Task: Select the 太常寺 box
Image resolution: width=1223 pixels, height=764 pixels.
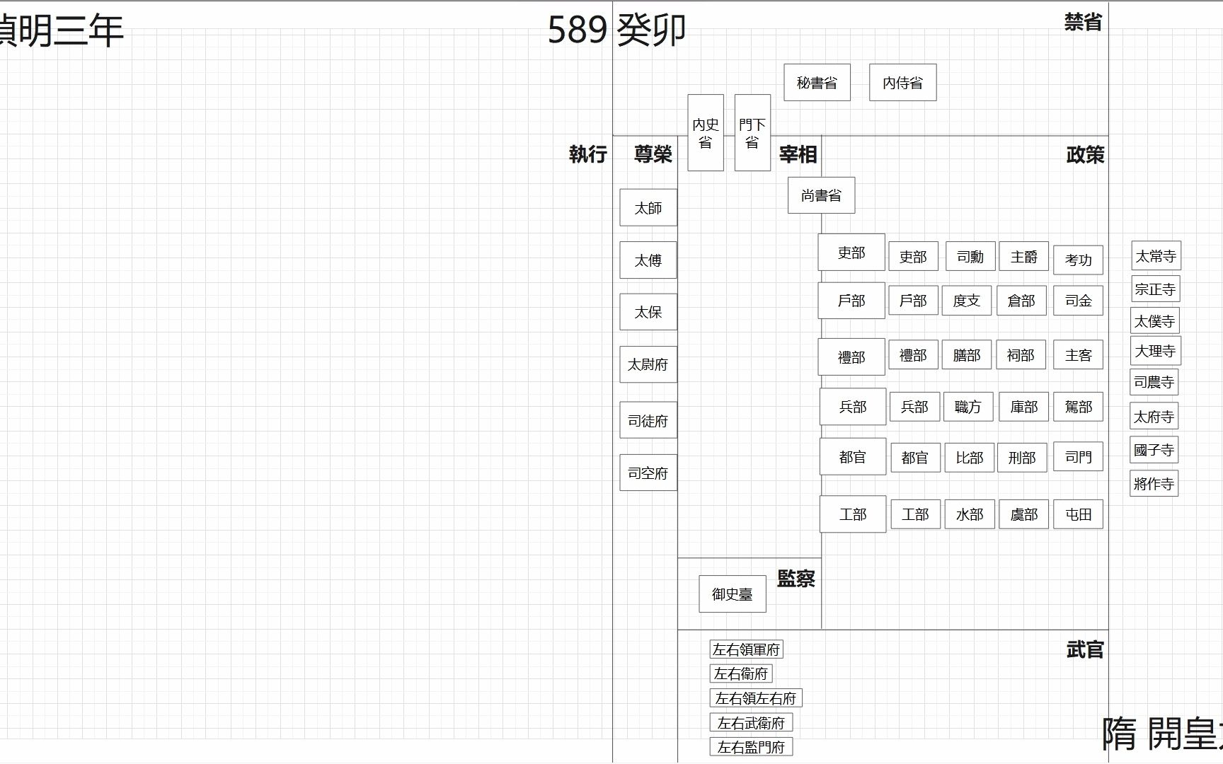Action: coord(1156,256)
